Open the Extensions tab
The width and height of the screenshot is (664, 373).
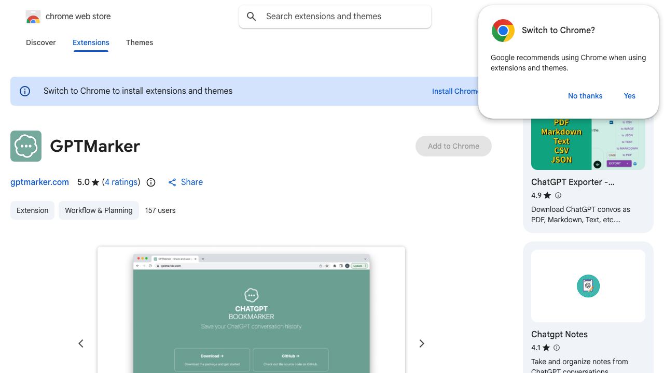coord(91,42)
